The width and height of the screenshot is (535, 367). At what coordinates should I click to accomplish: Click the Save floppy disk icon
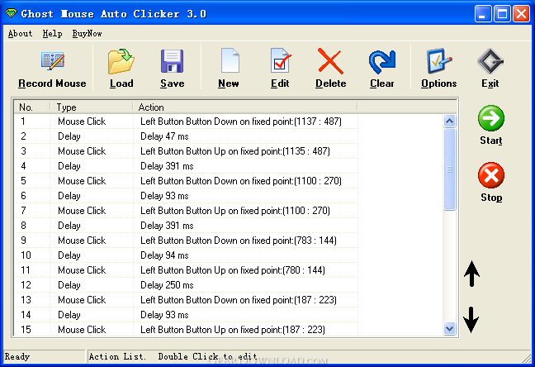[x=172, y=61]
